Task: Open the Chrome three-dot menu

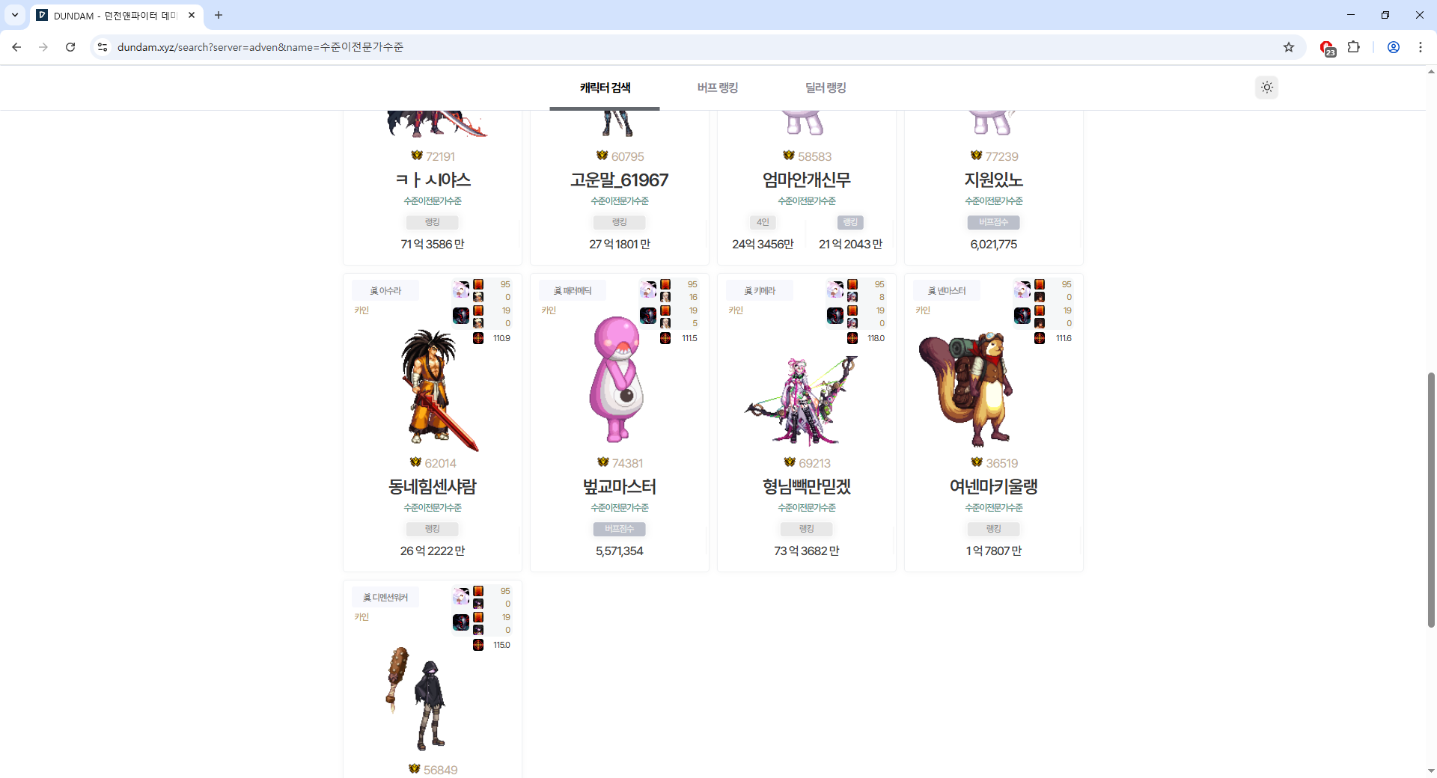Action: 1421,47
